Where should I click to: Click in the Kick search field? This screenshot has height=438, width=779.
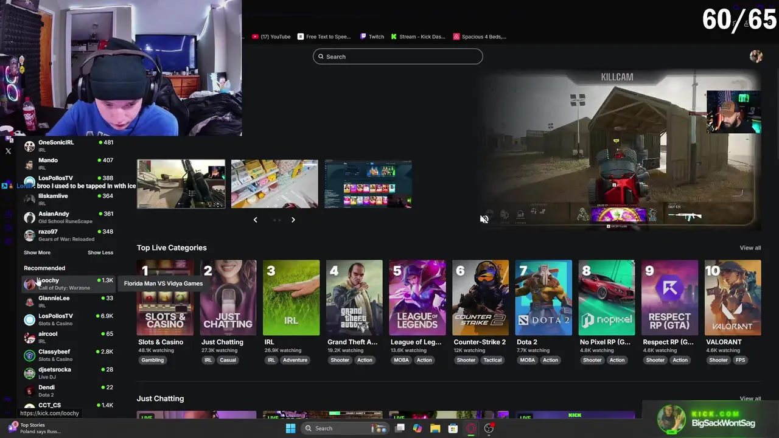pos(398,57)
